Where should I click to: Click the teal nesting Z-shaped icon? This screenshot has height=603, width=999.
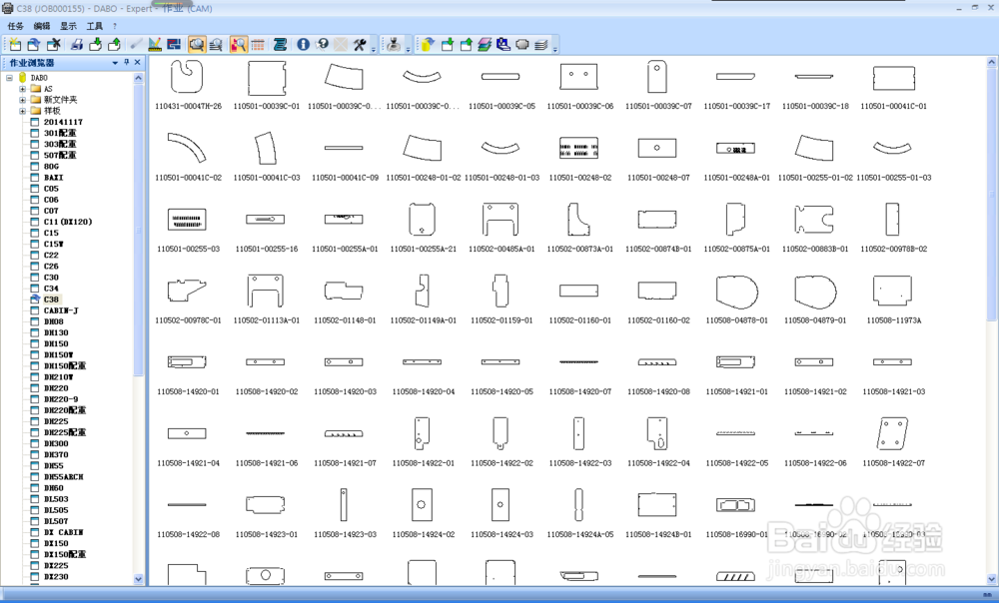coord(280,44)
